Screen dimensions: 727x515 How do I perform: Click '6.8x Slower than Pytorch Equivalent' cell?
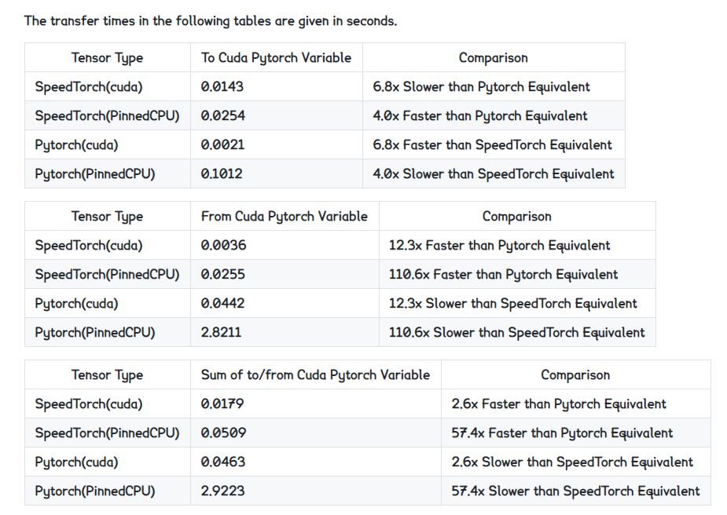(x=481, y=86)
